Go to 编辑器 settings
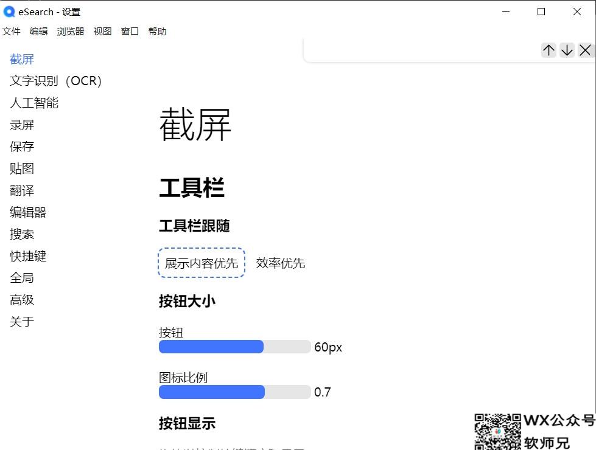The height and width of the screenshot is (450, 596). (28, 212)
